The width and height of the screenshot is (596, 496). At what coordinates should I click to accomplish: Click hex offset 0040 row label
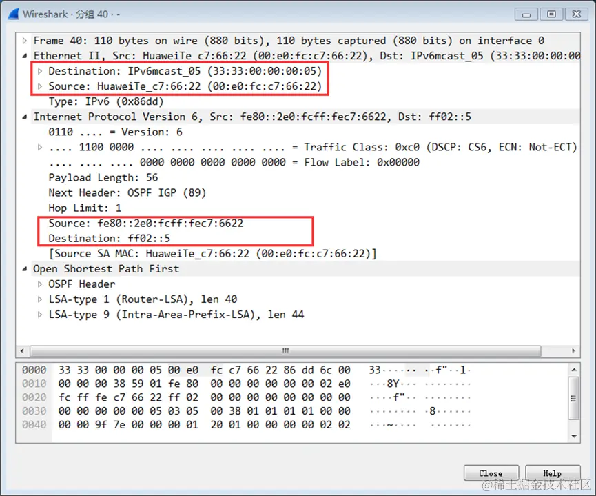point(34,425)
